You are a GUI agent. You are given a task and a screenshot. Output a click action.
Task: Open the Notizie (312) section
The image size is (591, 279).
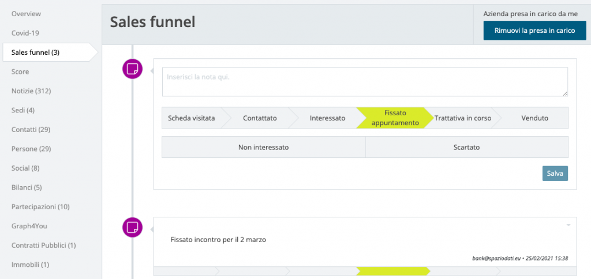[x=31, y=91]
